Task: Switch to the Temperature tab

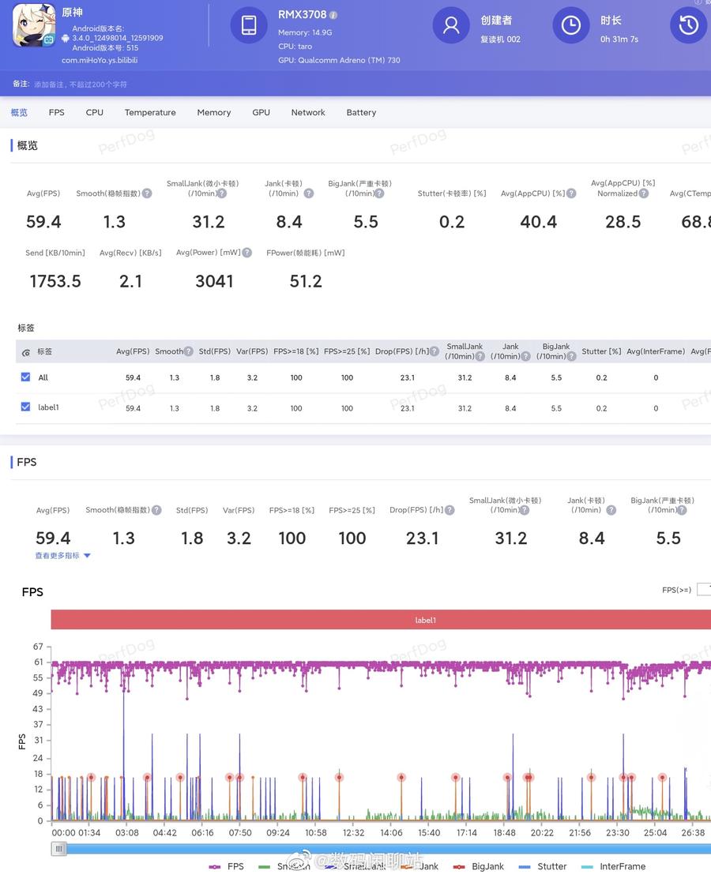Action: point(150,112)
